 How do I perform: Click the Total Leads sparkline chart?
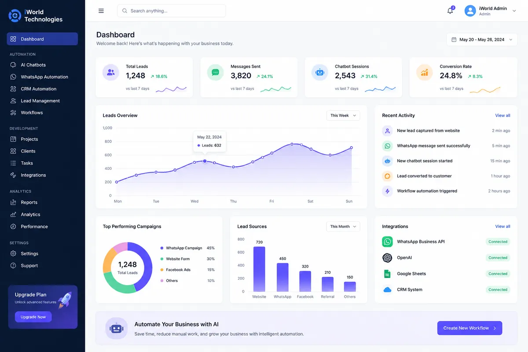click(171, 89)
